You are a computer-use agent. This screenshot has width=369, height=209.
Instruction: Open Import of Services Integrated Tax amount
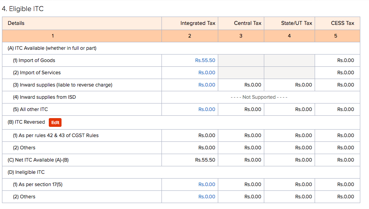pyautogui.click(x=206, y=73)
